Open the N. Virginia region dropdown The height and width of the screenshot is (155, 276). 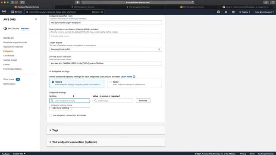coord(245,12)
